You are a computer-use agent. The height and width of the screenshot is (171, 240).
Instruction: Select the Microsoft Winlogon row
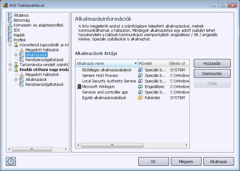click(x=132, y=86)
